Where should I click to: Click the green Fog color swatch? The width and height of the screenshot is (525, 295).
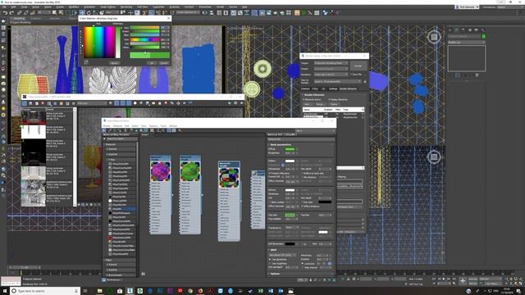tap(290, 215)
